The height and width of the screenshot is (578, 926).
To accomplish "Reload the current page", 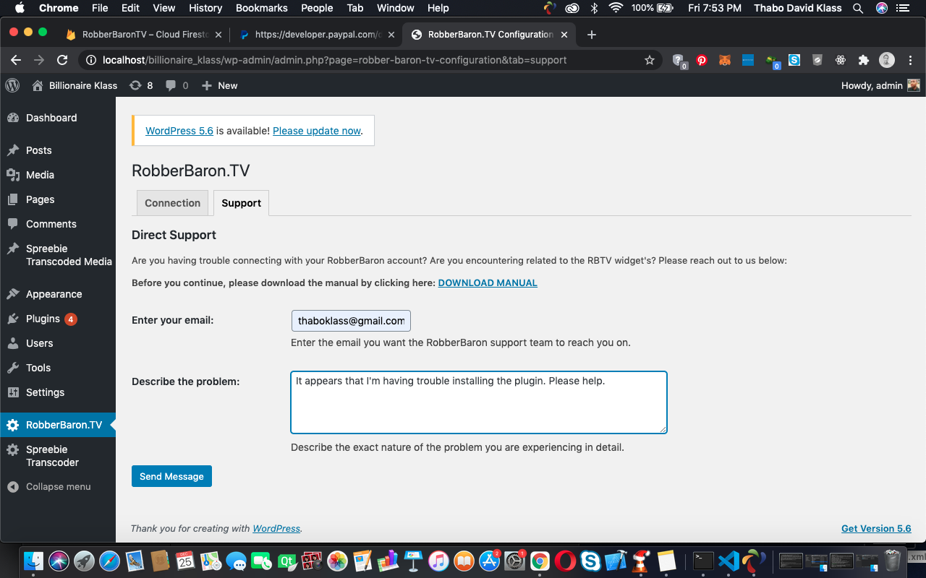I will [x=63, y=60].
